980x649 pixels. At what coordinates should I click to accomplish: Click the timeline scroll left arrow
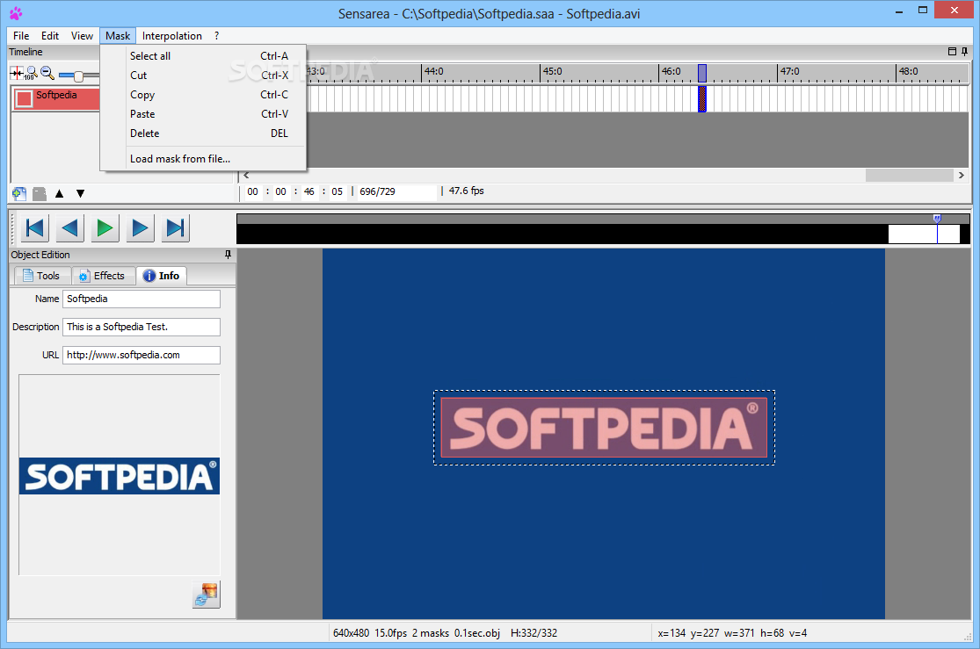click(x=246, y=176)
